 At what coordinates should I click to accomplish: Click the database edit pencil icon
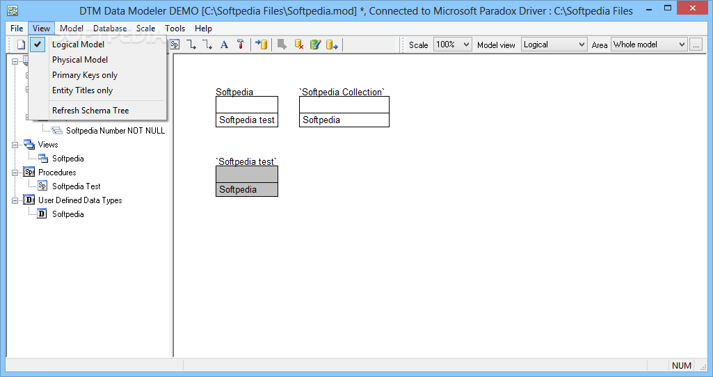(315, 45)
